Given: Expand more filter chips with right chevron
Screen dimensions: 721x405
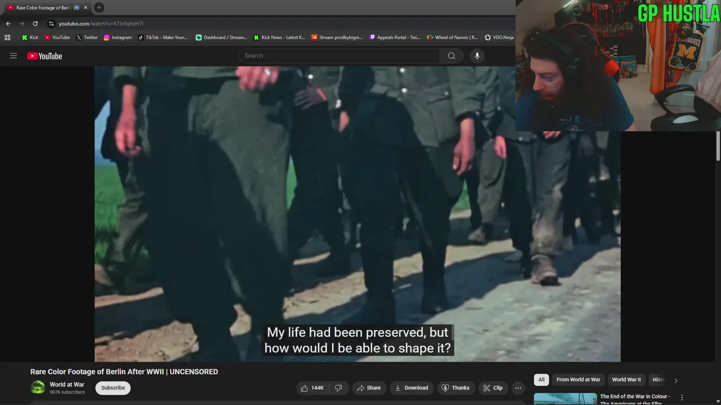Looking at the screenshot, I should point(676,380).
